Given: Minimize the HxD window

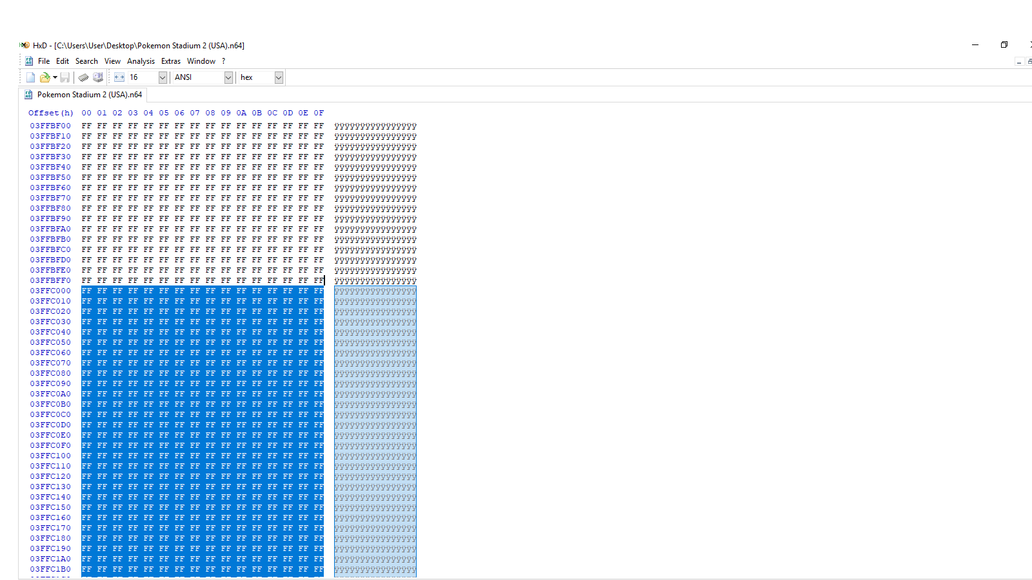Looking at the screenshot, I should 975,44.
